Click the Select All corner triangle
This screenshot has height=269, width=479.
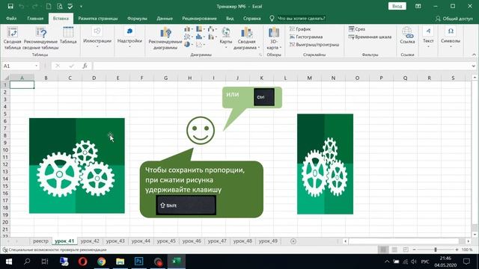[6, 78]
